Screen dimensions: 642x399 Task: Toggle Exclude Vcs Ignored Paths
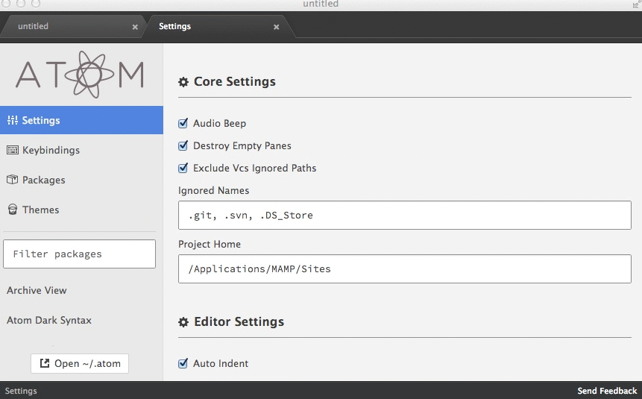[183, 168]
